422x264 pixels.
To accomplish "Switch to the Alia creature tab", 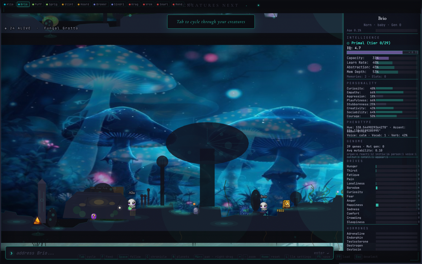I will (x=9, y=4).
